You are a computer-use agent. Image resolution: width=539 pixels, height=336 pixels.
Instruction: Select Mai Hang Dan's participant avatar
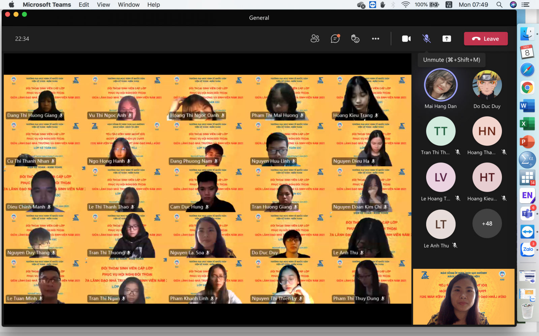coord(441,85)
